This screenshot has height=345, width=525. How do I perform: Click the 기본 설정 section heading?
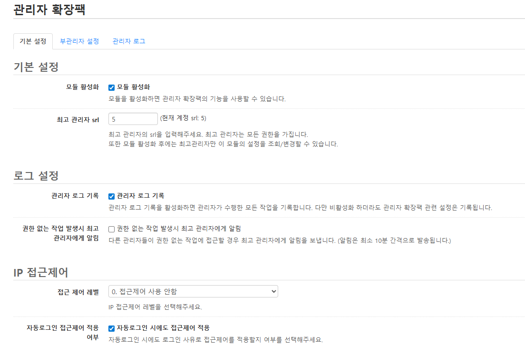coord(36,67)
